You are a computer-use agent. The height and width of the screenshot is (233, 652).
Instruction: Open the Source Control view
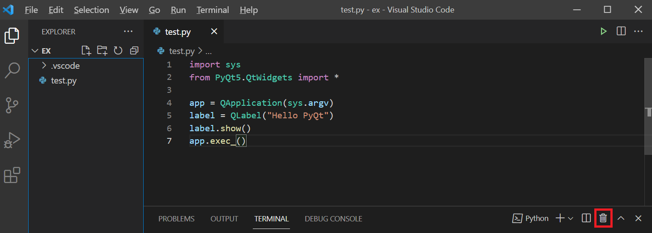(12, 106)
